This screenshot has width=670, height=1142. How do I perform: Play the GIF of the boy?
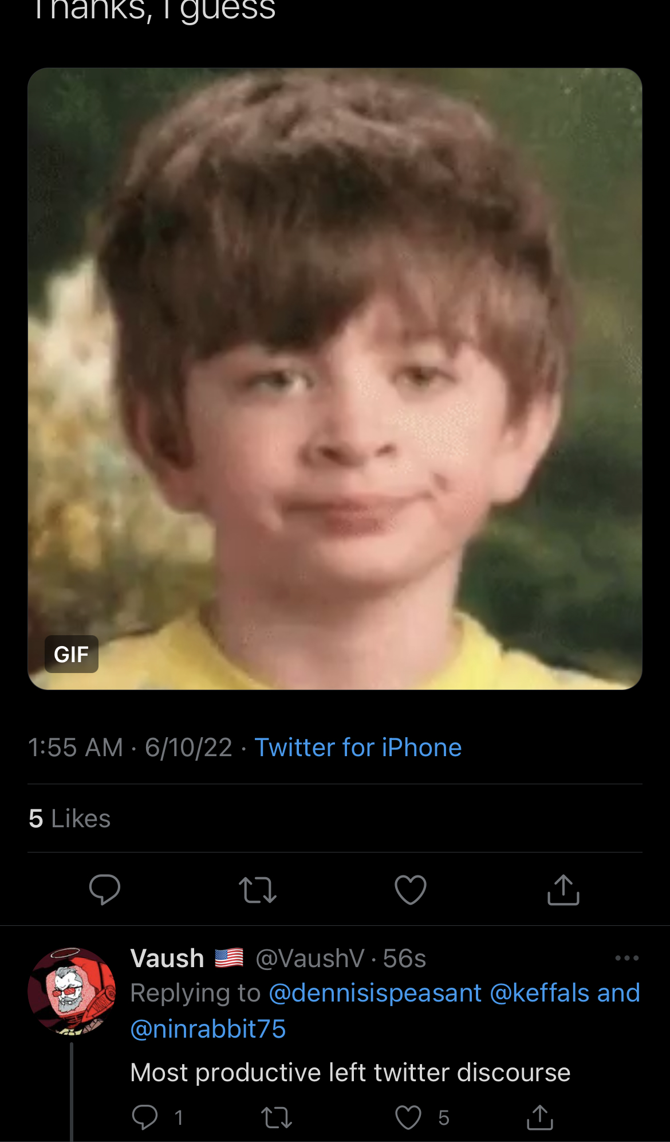pyautogui.click(x=335, y=378)
